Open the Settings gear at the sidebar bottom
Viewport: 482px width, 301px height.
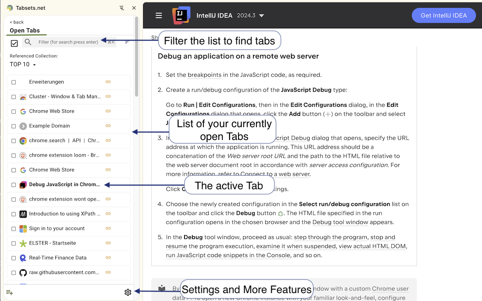point(128,292)
